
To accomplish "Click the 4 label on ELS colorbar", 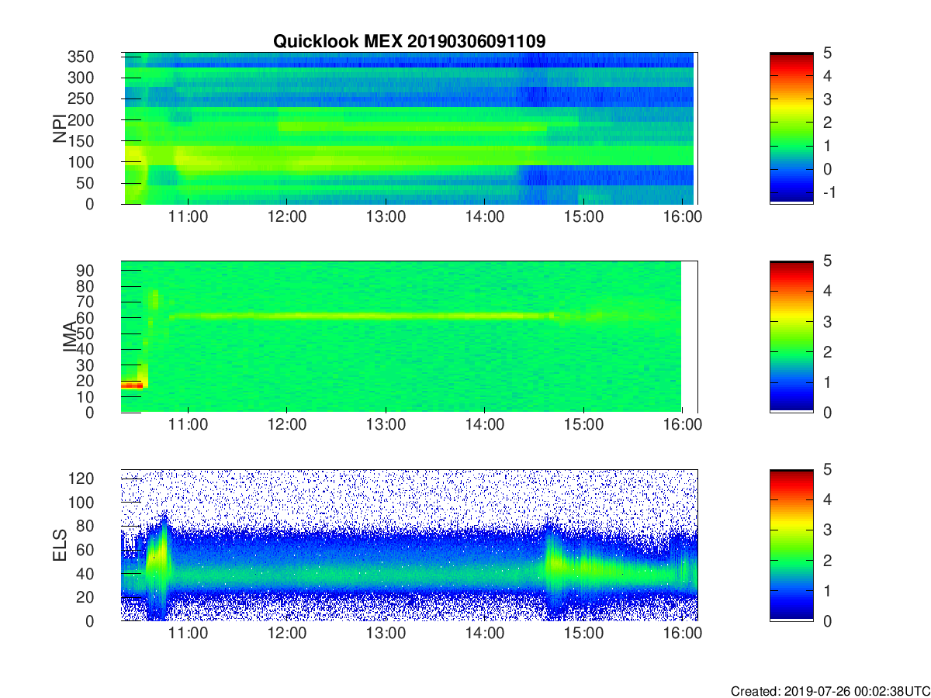I will pos(827,499).
